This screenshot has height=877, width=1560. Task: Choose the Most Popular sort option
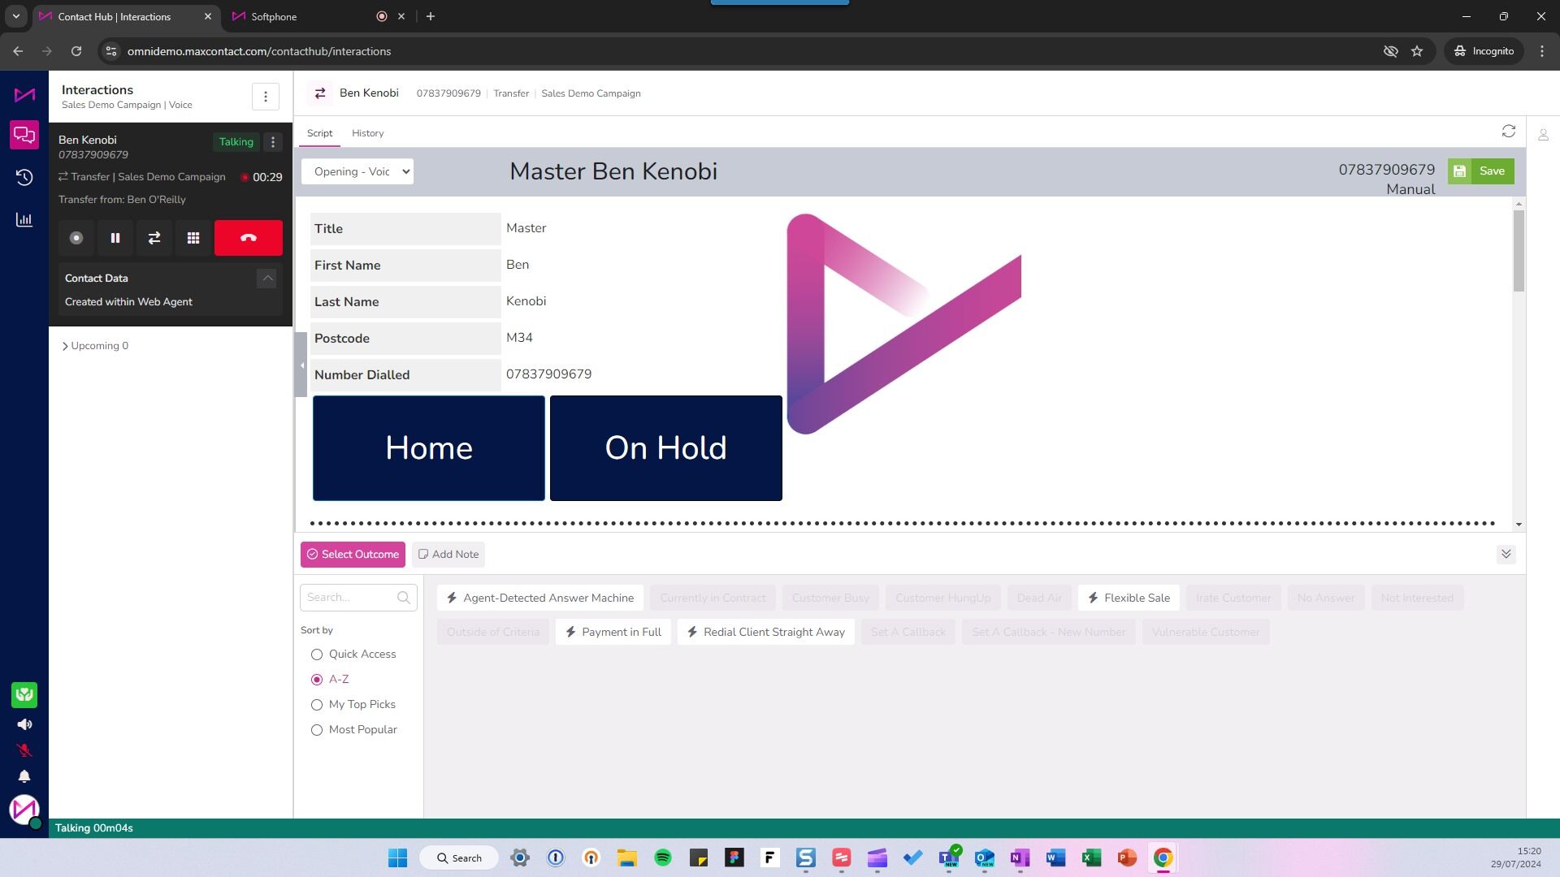click(317, 730)
